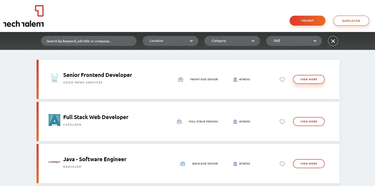The height and width of the screenshot is (186, 375).
Task: Click the Tech Talent logo
Action: 23,16
